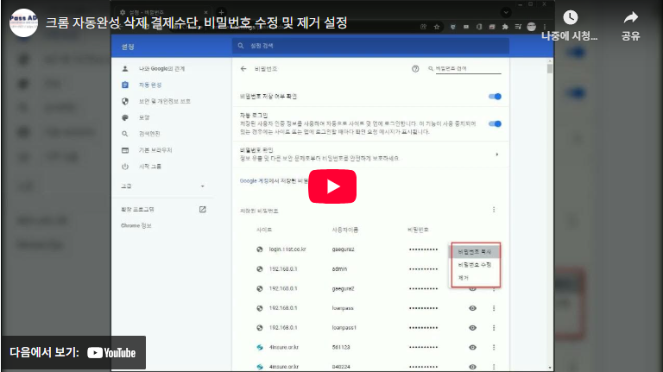The width and height of the screenshot is (663, 372).
Task: Reveal password for user 040224
Action: tap(473, 367)
